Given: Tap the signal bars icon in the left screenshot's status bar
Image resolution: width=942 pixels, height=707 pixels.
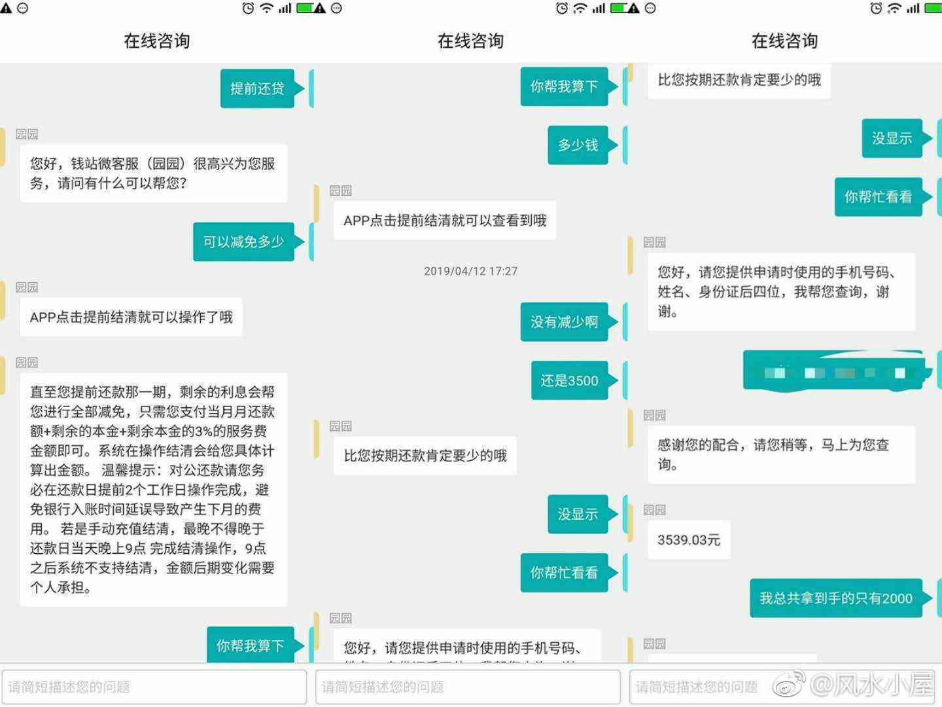Looking at the screenshot, I should coord(285,9).
